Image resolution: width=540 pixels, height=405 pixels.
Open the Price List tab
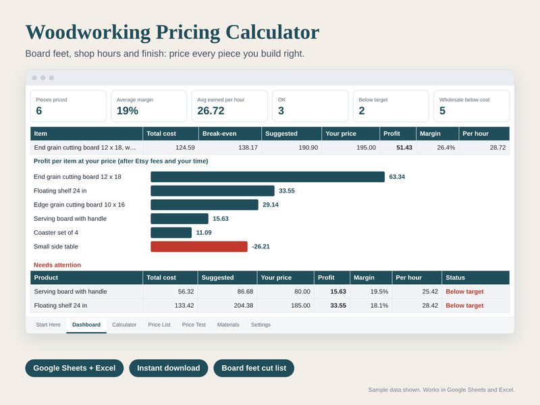pyautogui.click(x=159, y=325)
